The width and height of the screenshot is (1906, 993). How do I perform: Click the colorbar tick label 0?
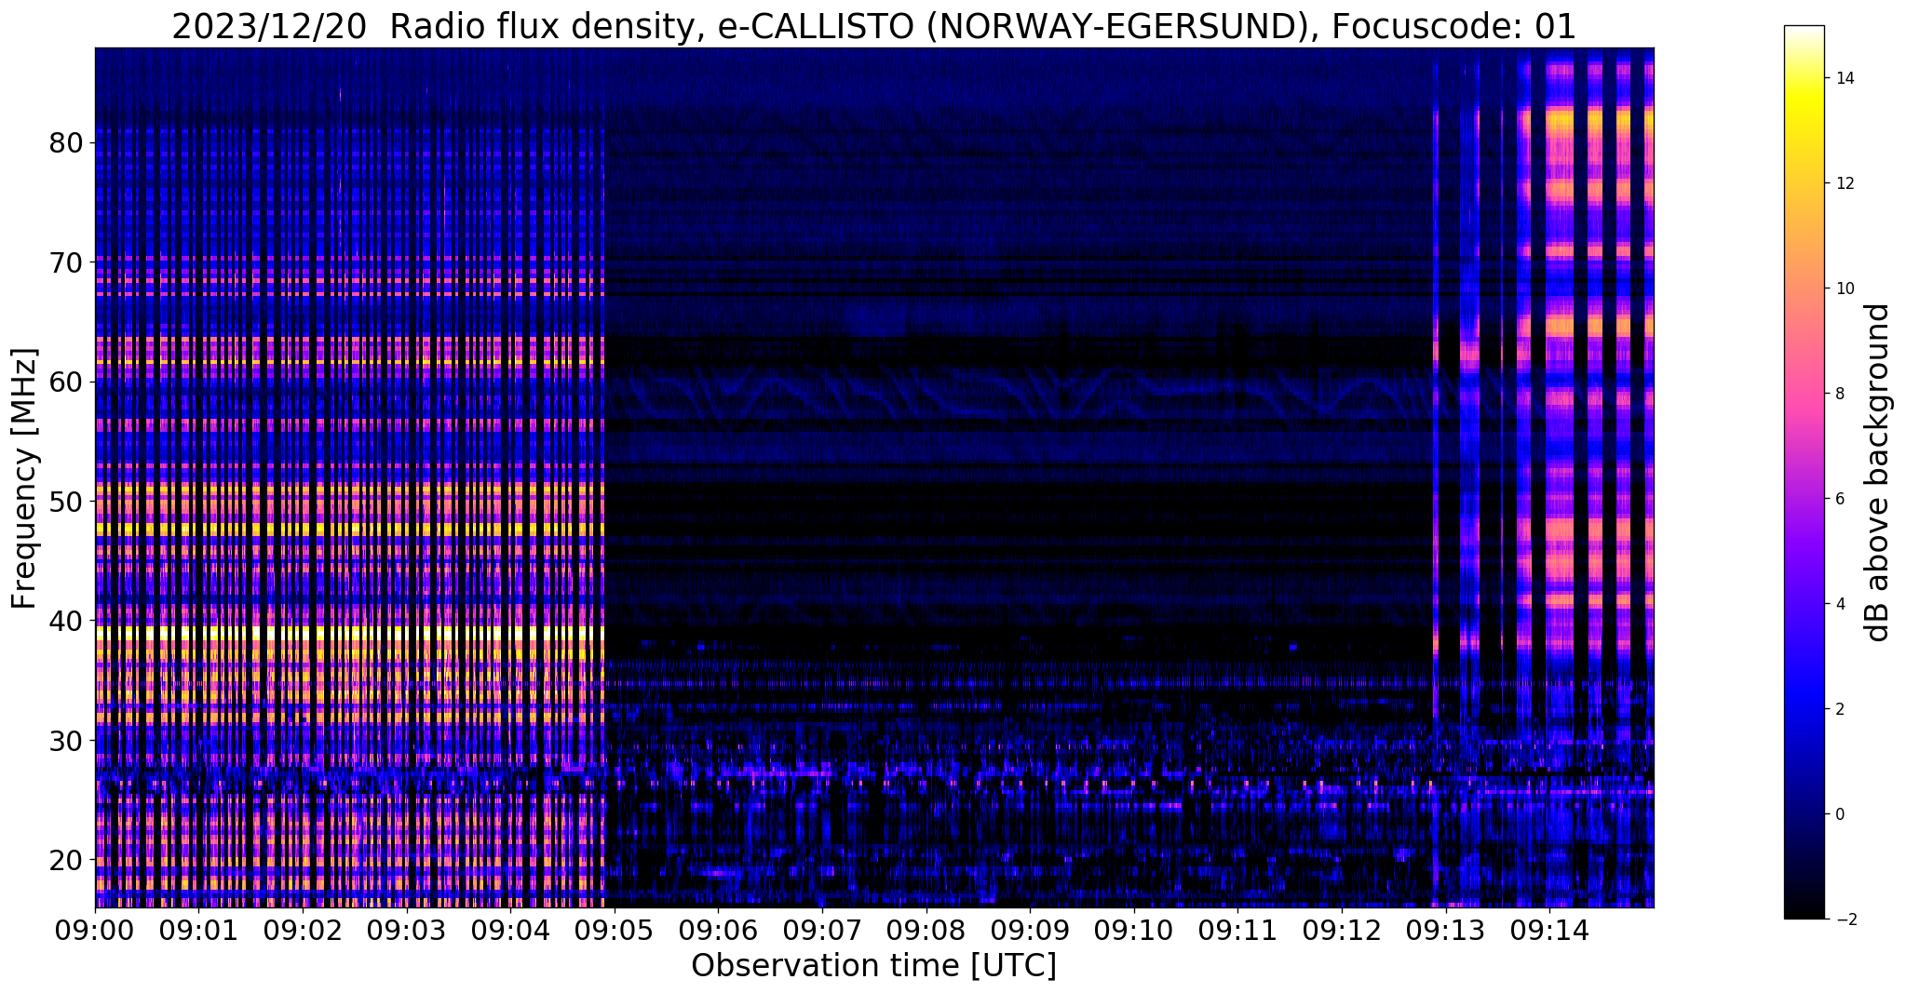[x=1839, y=814]
